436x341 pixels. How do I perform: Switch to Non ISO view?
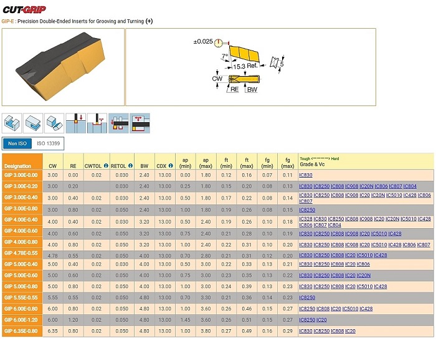click(x=17, y=144)
